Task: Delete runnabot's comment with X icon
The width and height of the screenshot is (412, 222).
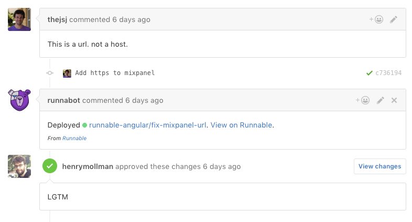Action: point(394,100)
